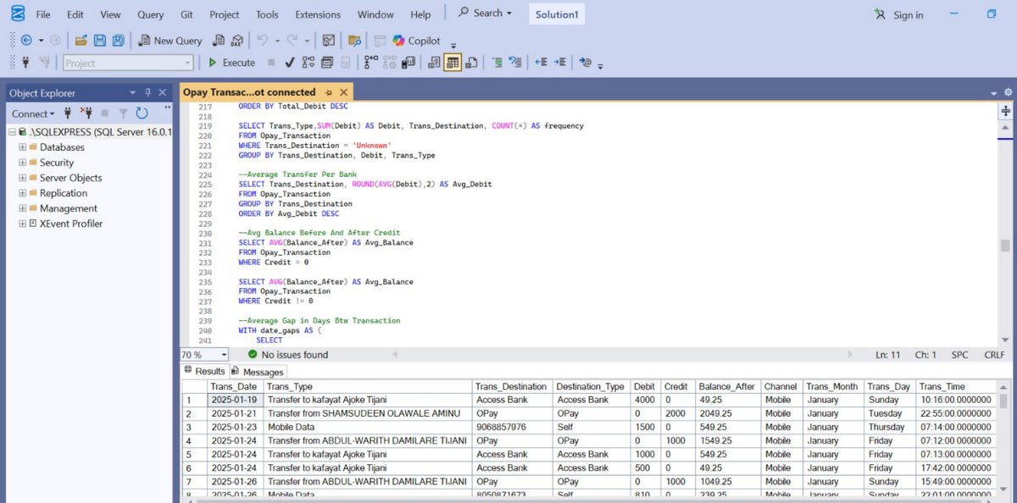The width and height of the screenshot is (1017, 503).
Task: Click Specify Values for Template Parameters icon
Action: (x=586, y=63)
